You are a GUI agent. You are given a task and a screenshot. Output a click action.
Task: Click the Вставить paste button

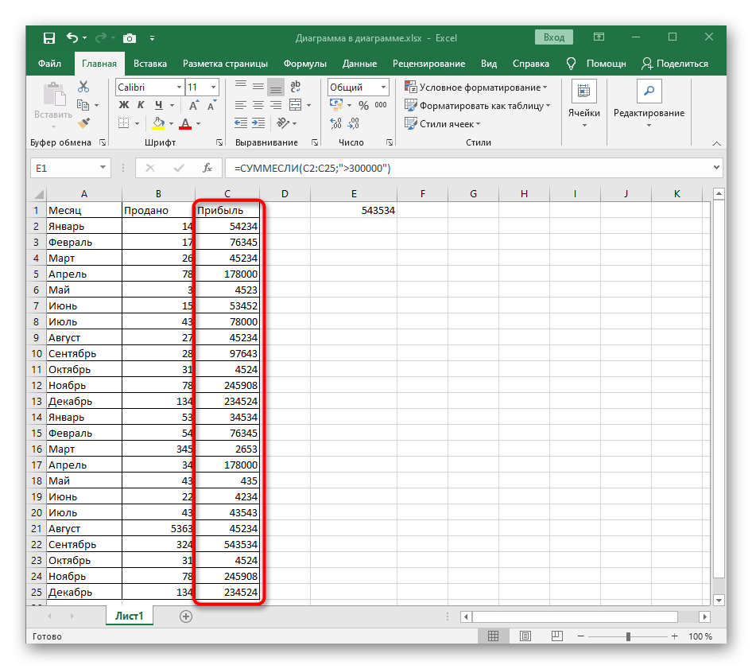click(x=53, y=106)
